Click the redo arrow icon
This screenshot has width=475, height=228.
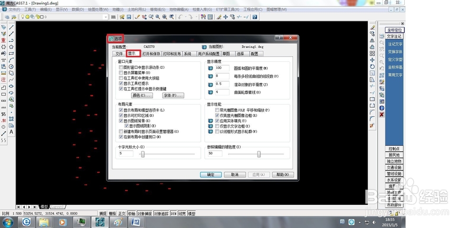(x=190, y=17)
